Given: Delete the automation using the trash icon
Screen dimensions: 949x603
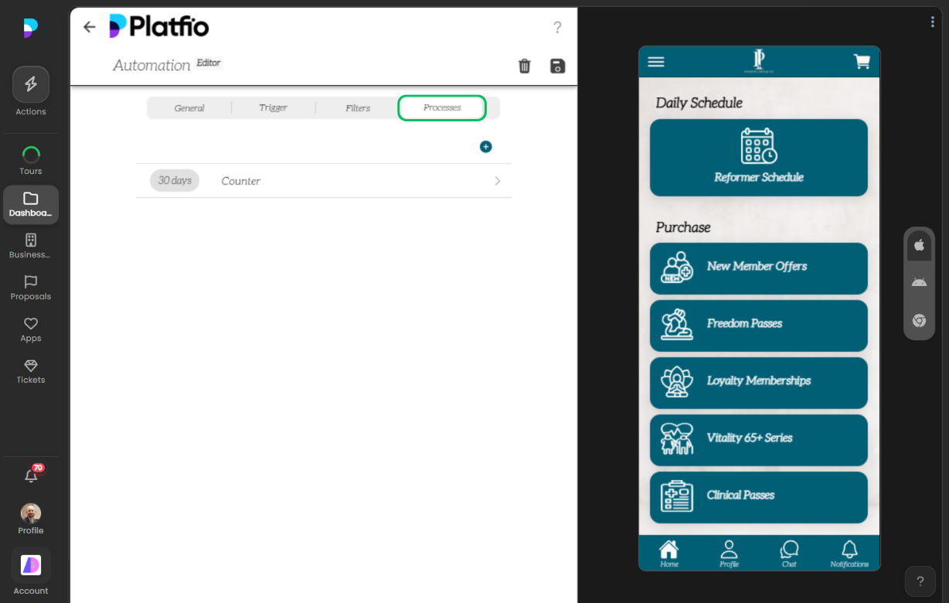Looking at the screenshot, I should (525, 66).
